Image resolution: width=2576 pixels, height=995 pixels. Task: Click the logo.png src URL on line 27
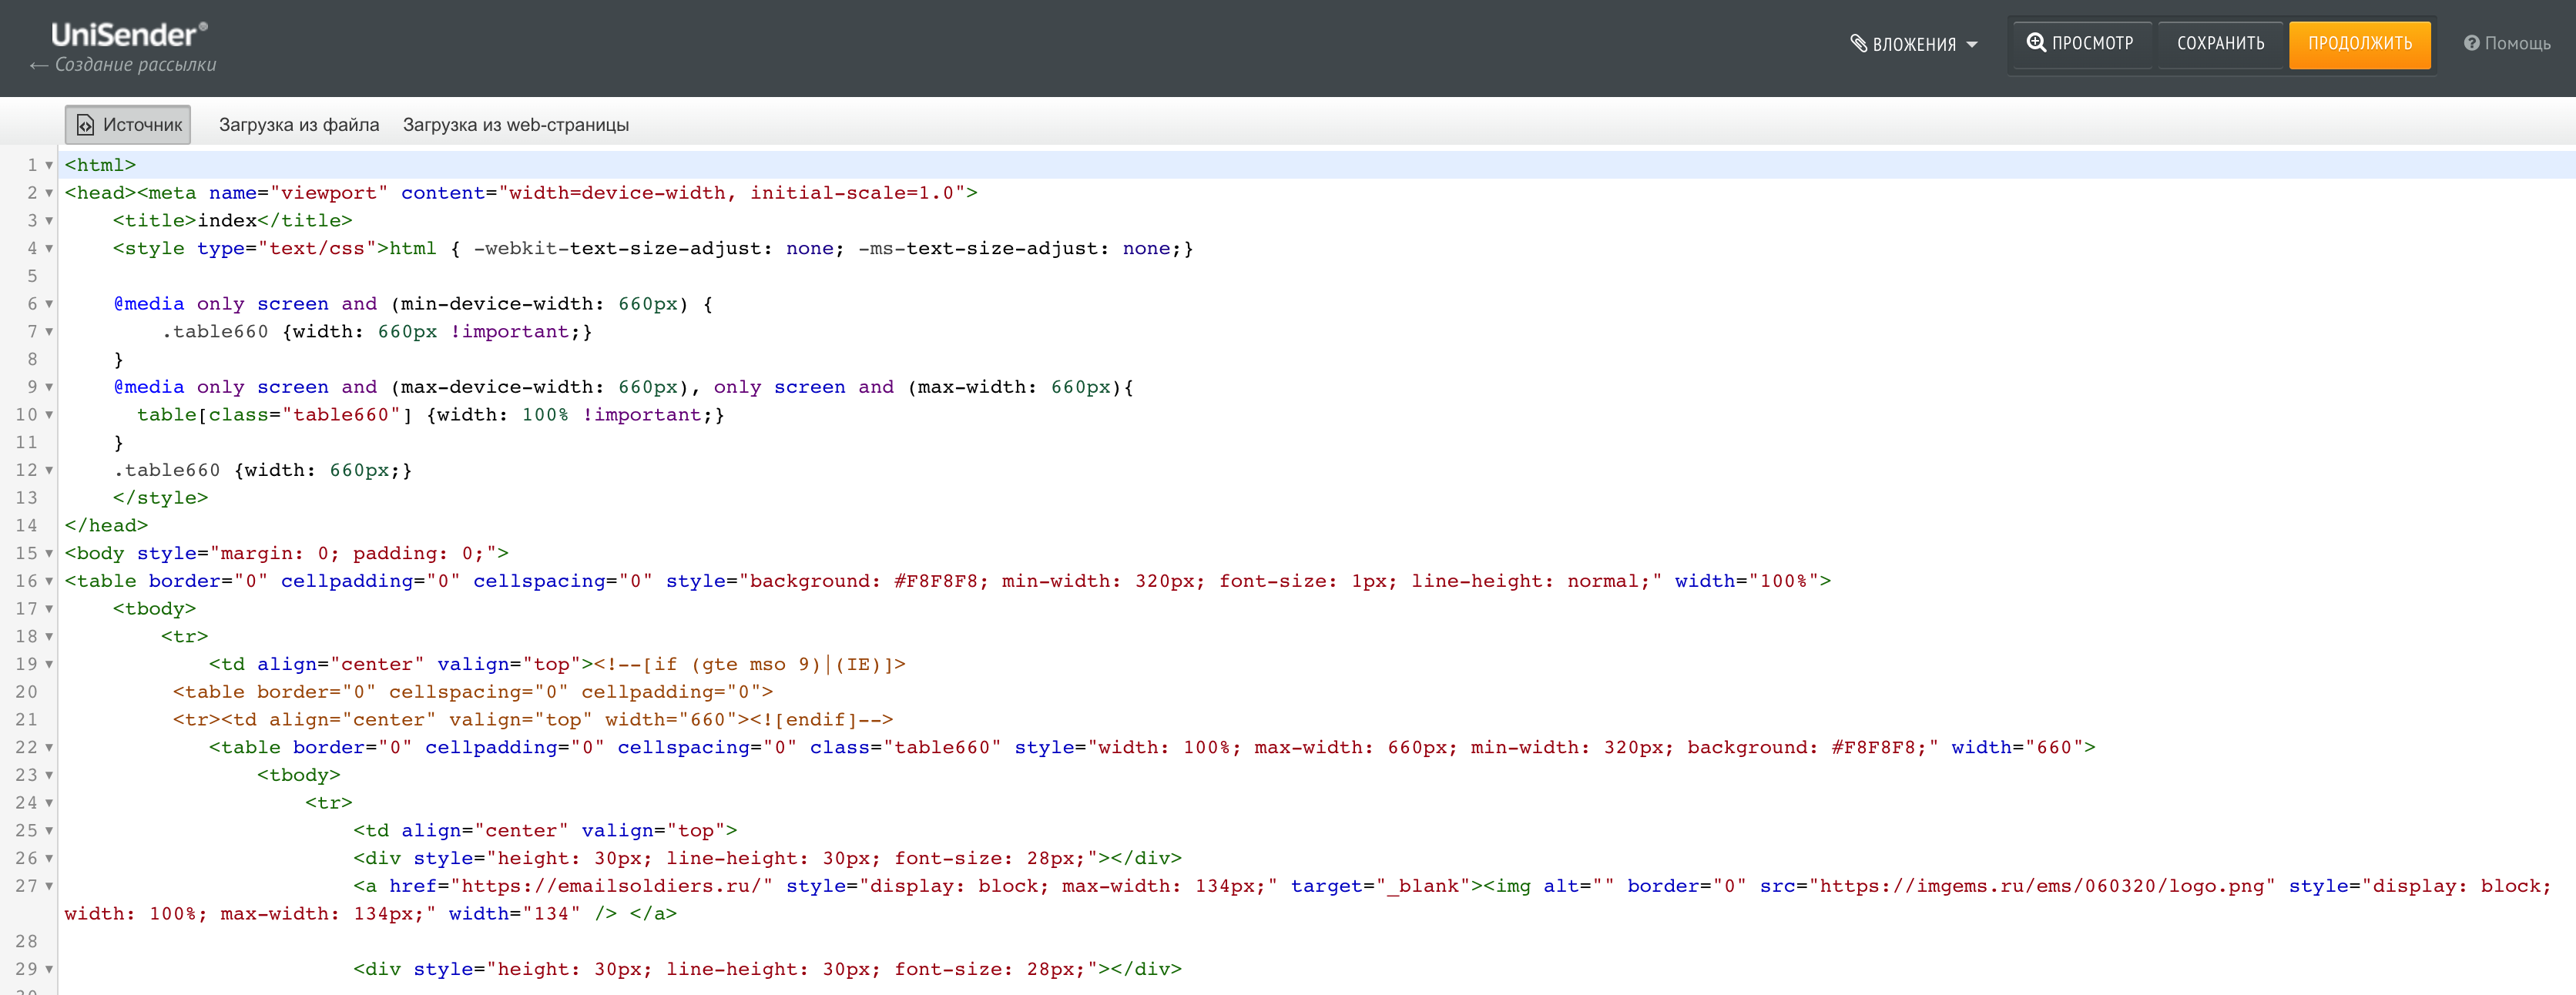[2042, 886]
